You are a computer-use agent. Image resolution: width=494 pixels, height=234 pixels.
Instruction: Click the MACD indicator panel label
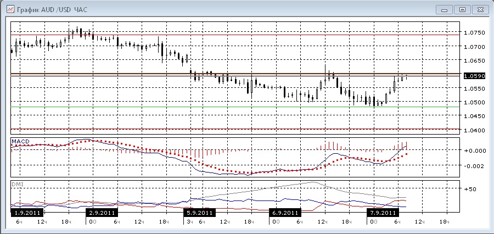tap(20, 142)
